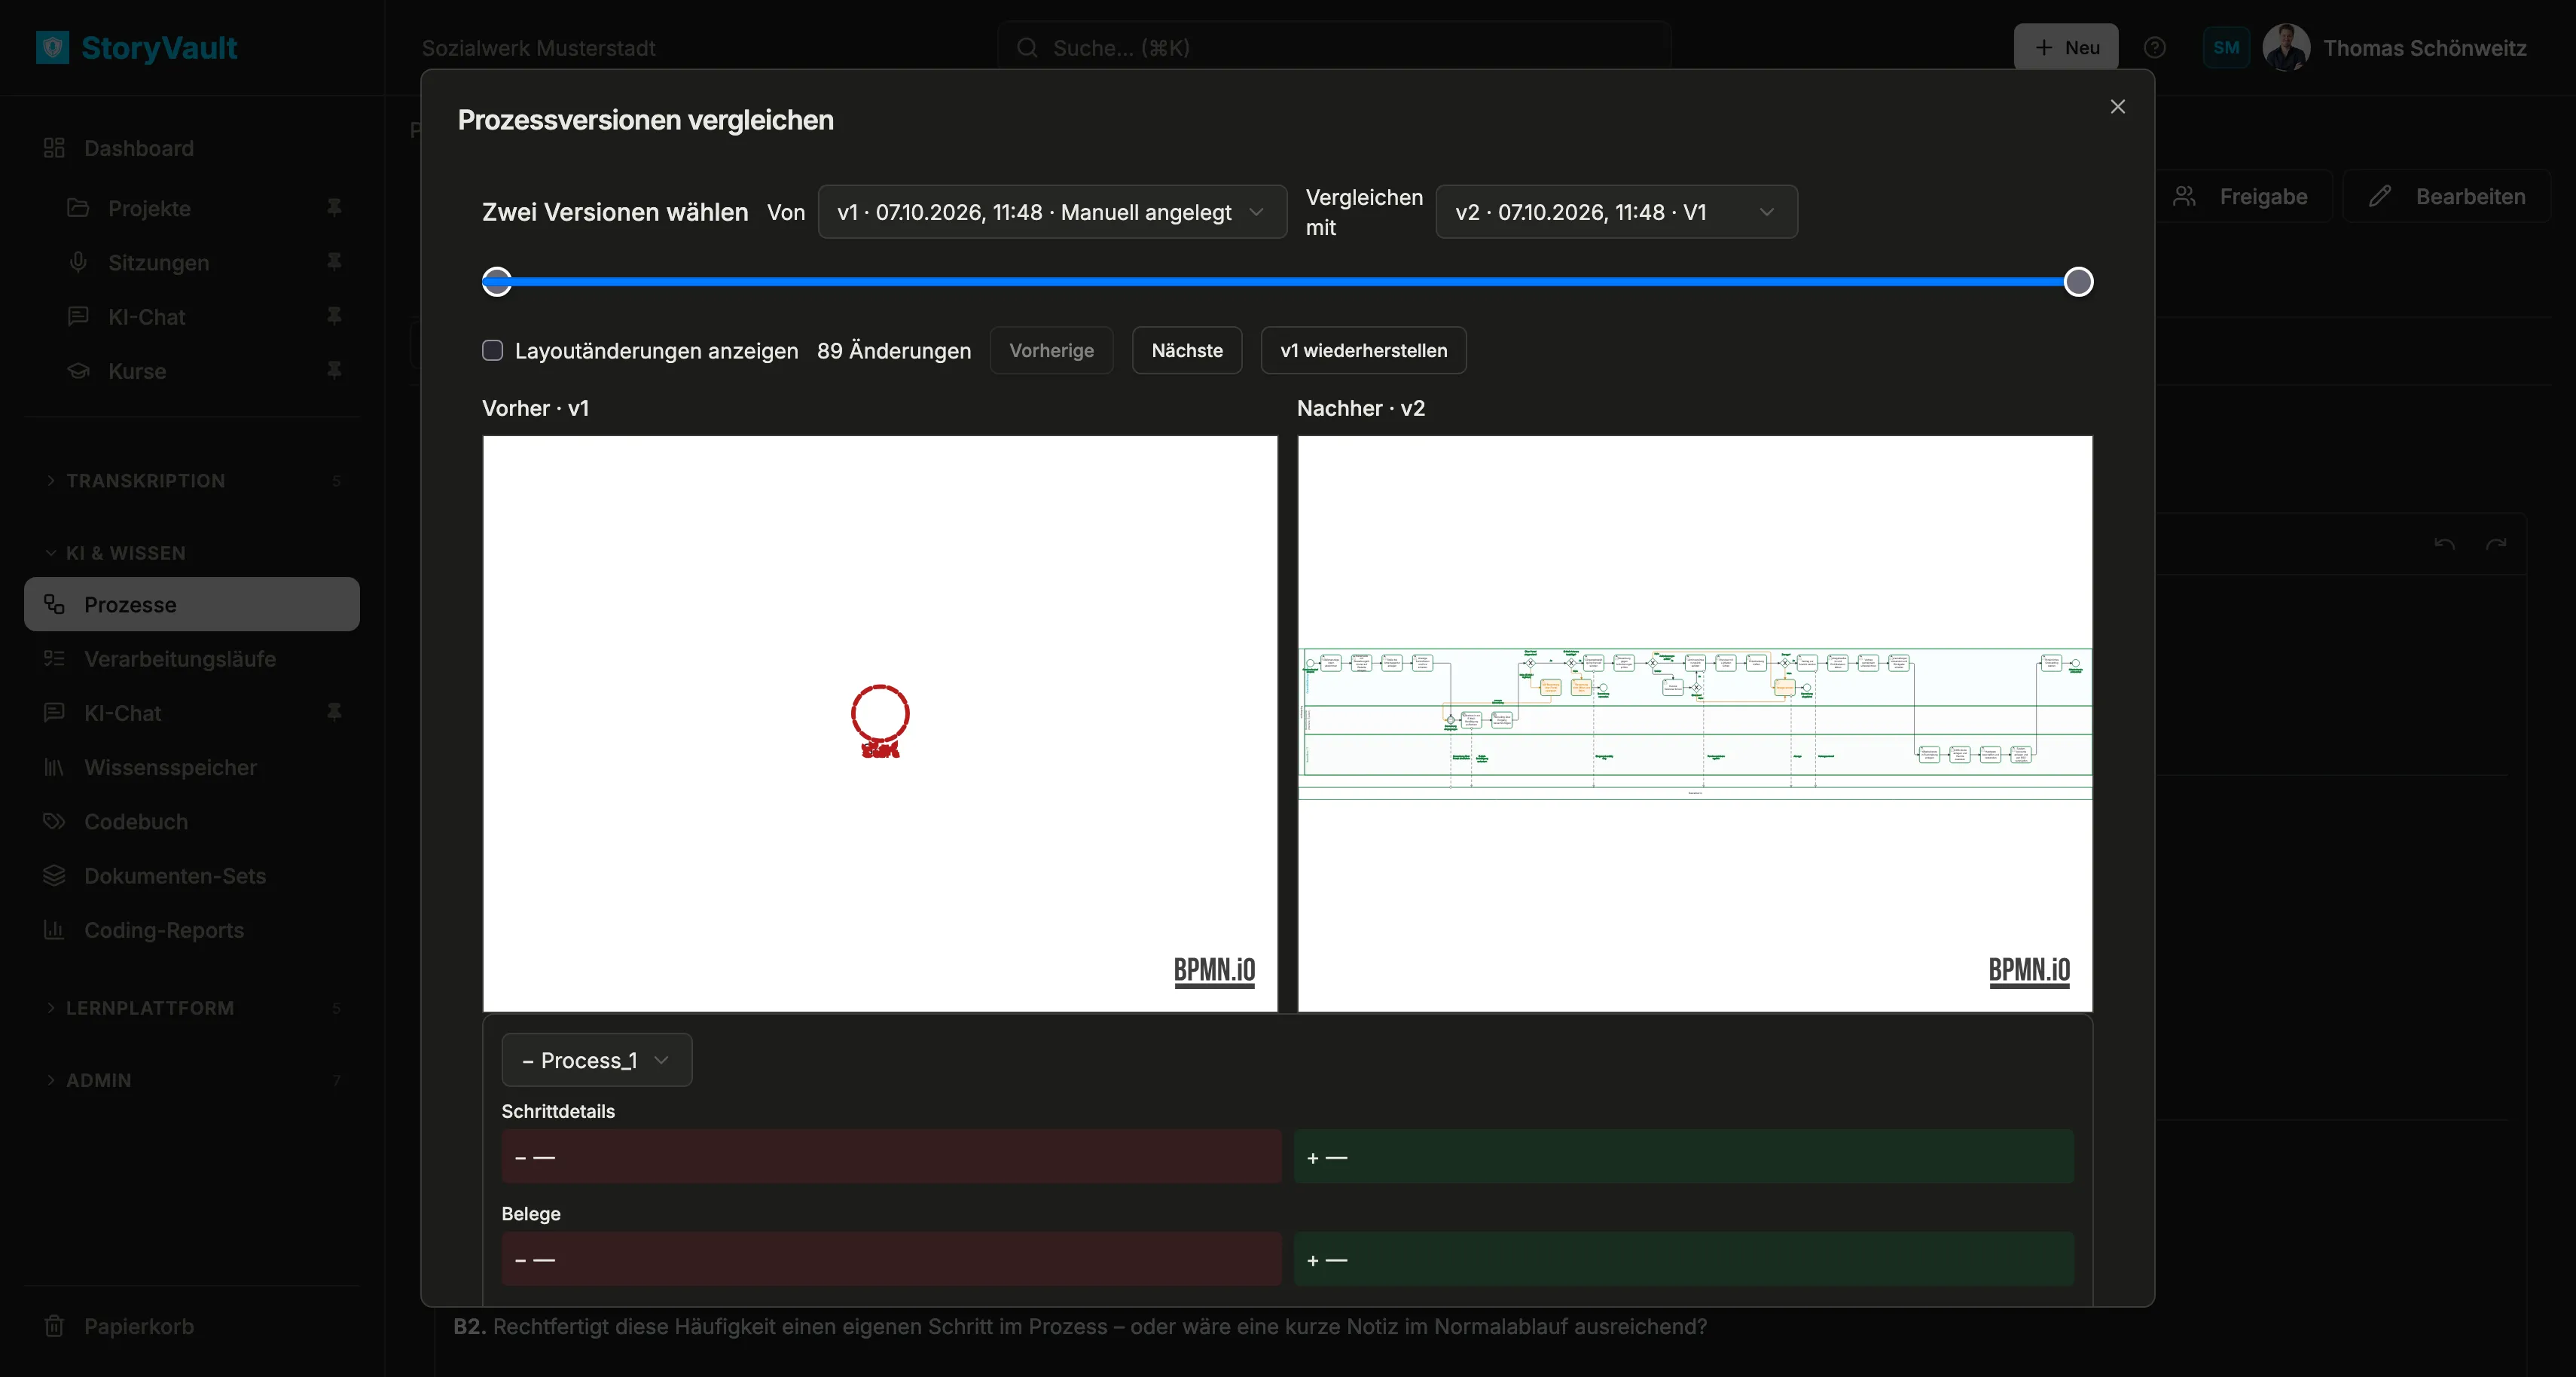Open Papierkorb trash icon in sidebar
Viewport: 2576px width, 1377px height.
[54, 1326]
